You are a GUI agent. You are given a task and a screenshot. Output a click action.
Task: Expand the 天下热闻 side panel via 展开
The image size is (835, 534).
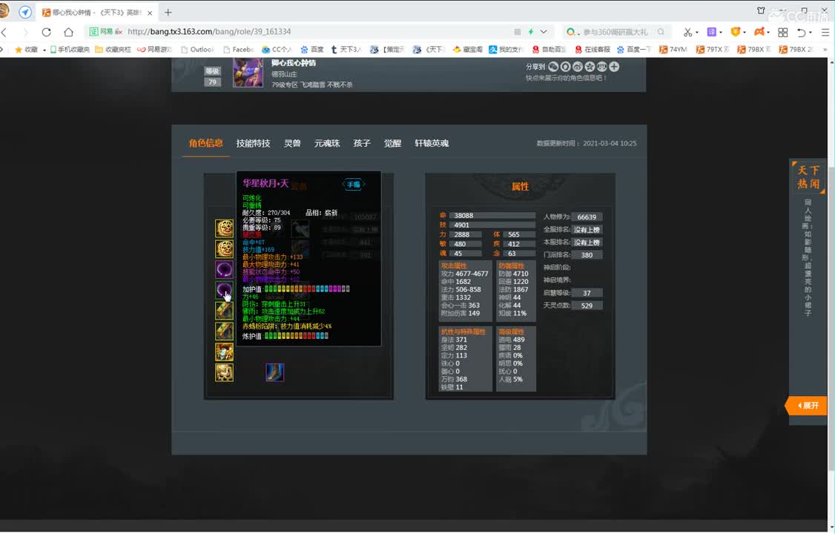coord(808,406)
